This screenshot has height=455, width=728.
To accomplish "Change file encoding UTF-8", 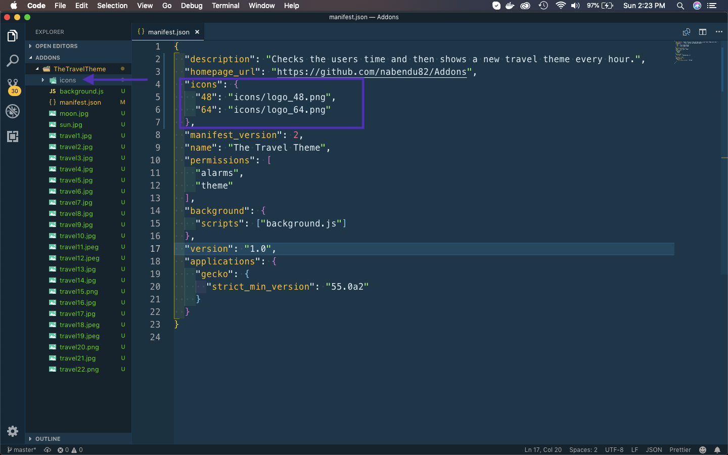I will click(614, 450).
